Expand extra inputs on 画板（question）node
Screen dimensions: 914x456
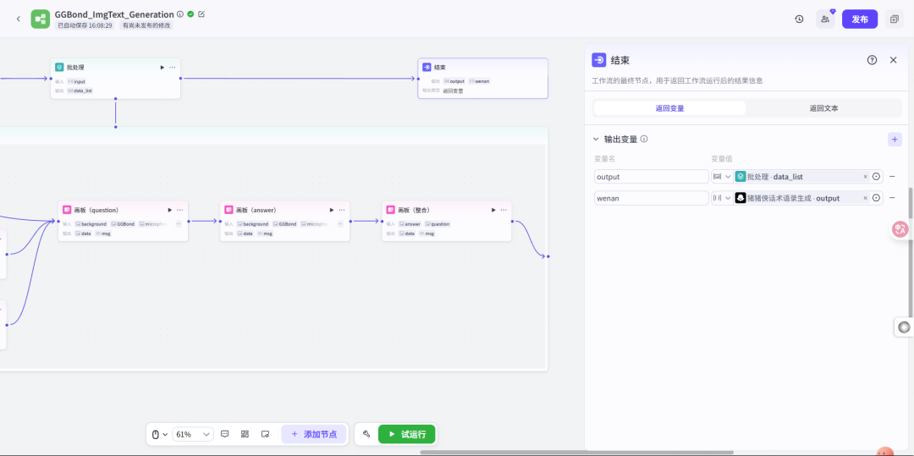(x=179, y=223)
